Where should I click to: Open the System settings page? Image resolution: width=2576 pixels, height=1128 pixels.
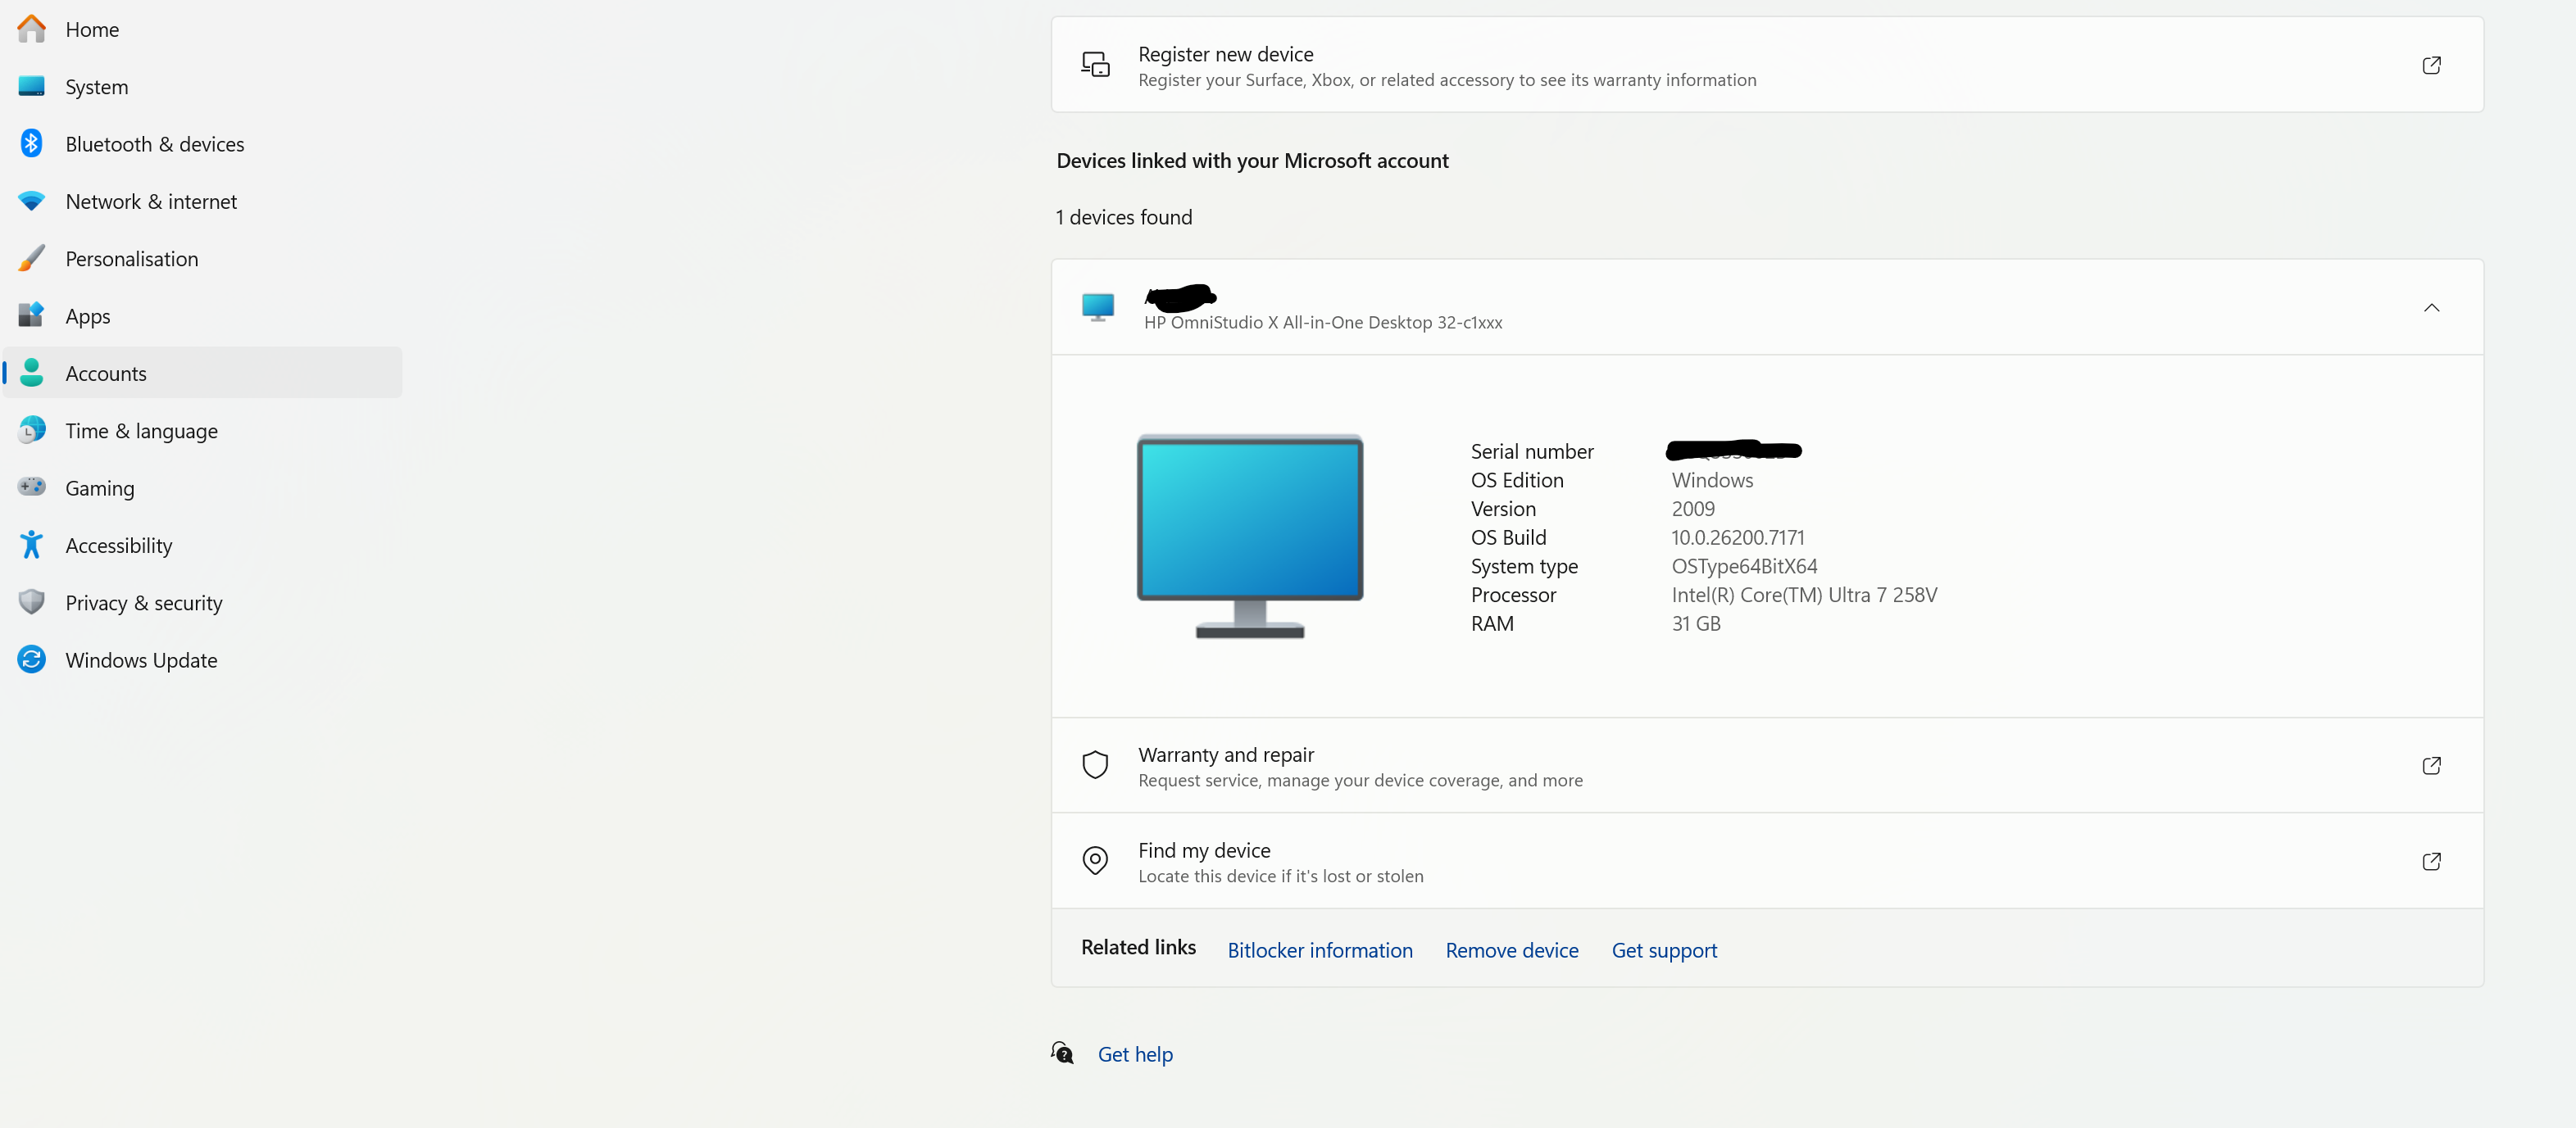(x=97, y=87)
